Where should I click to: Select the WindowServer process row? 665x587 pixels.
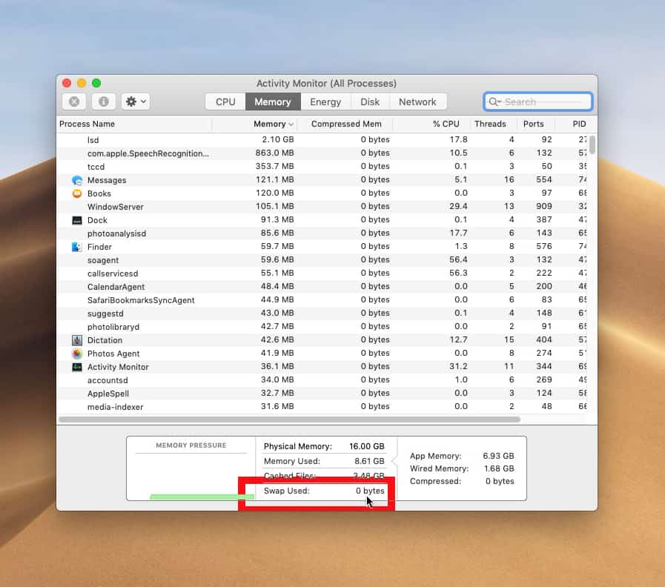[x=322, y=207]
